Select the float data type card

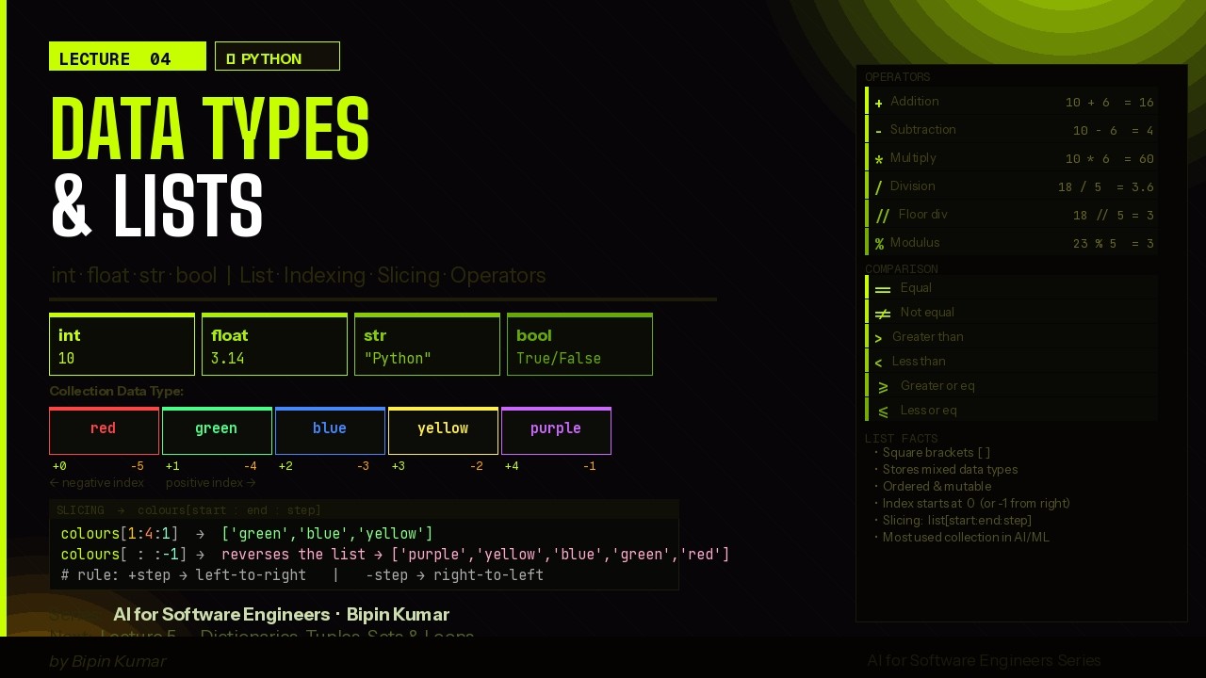pyautogui.click(x=274, y=345)
